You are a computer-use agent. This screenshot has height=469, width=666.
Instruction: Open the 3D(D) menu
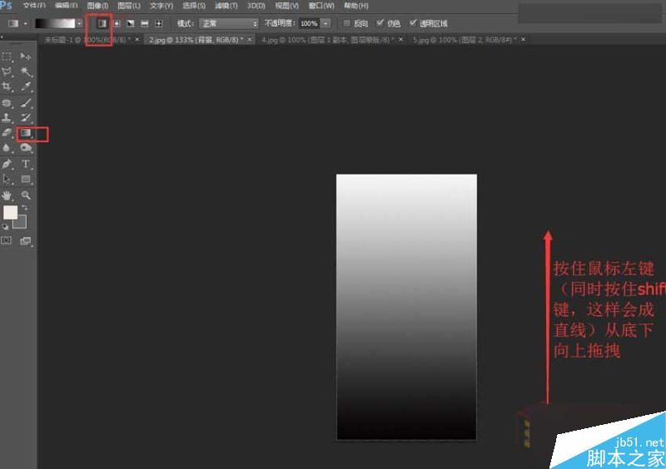pos(256,6)
